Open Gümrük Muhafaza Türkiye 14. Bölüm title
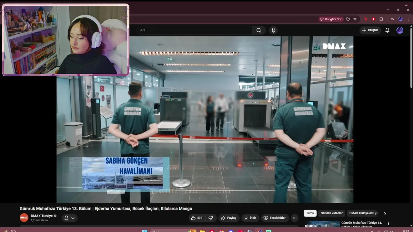Viewport: 413px width, 232px height. 361,225
